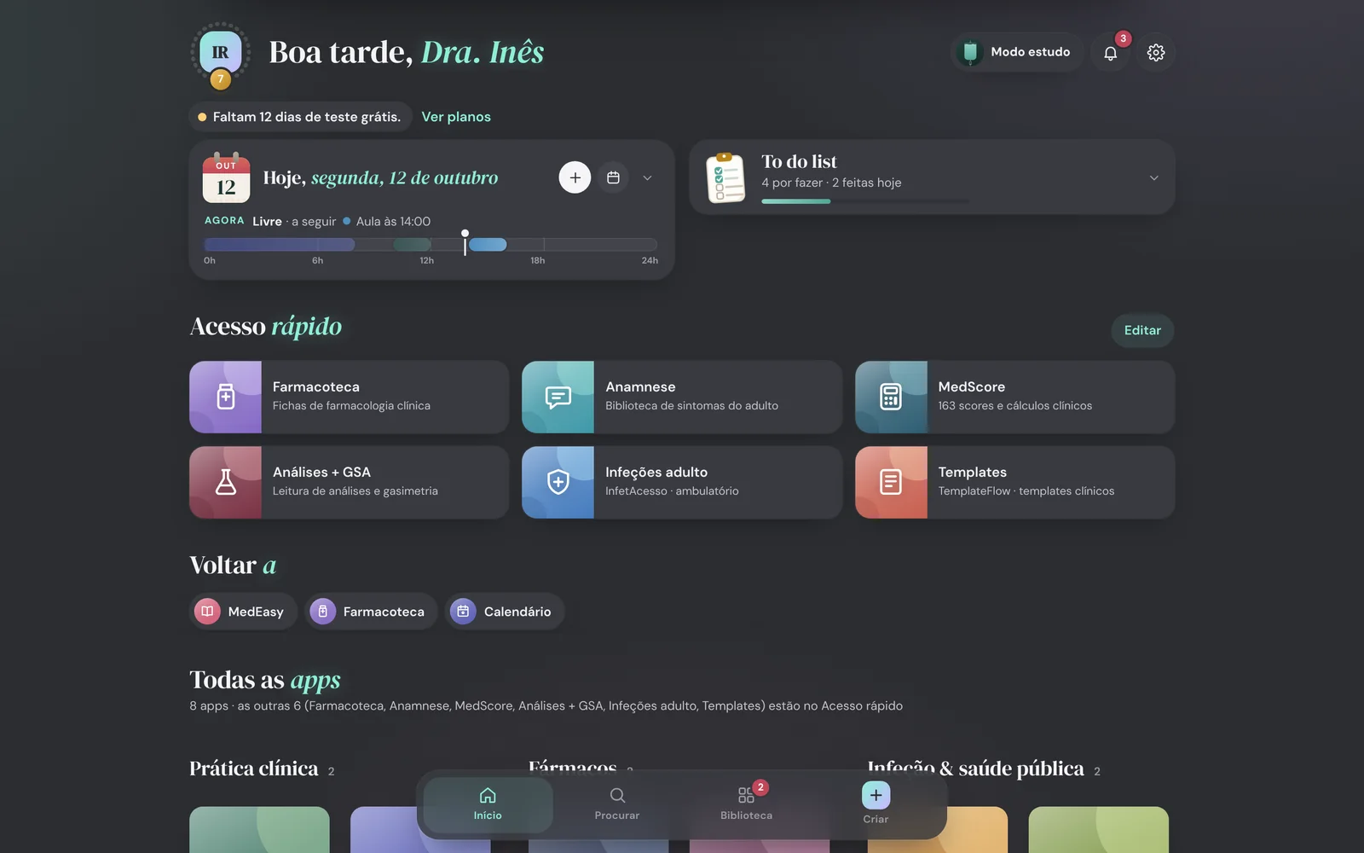The image size is (1364, 853).
Task: Select the purple night block on timeline
Action: click(280, 245)
